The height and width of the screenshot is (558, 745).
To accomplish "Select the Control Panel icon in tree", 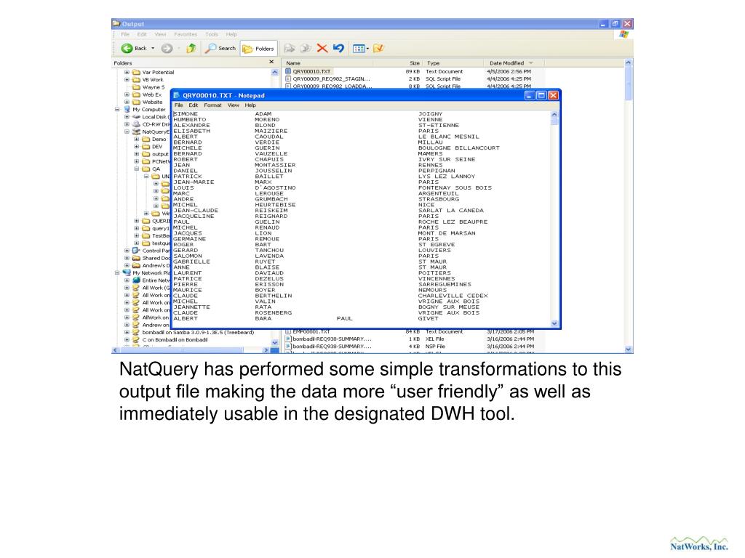I will coord(136,251).
